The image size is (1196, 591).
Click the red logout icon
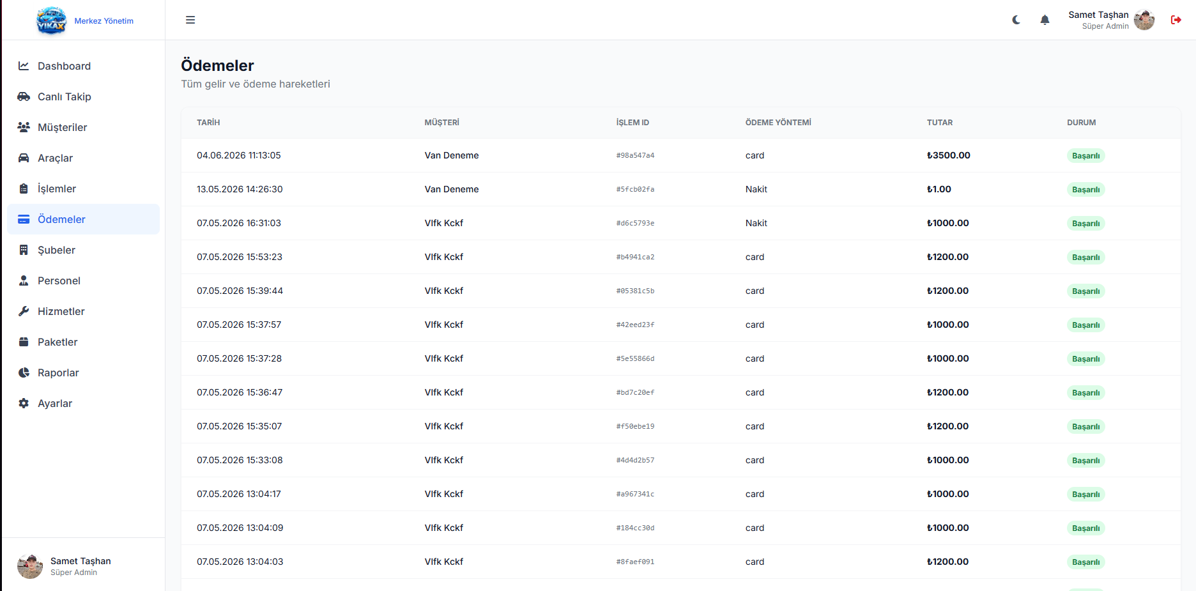pos(1176,20)
